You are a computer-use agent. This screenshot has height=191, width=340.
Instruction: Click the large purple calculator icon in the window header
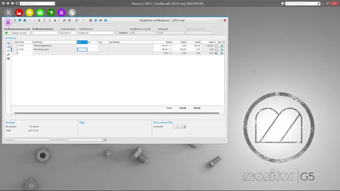[x=8, y=22]
